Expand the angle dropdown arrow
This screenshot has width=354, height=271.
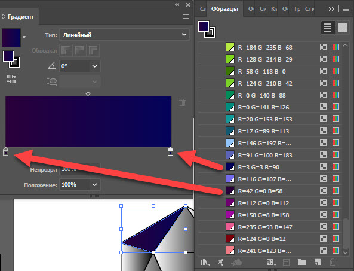95,66
